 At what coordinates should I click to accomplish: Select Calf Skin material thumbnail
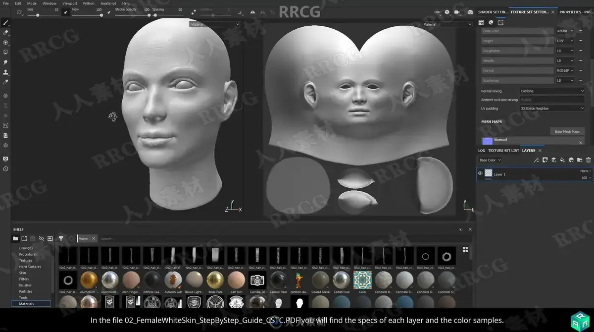(236, 280)
